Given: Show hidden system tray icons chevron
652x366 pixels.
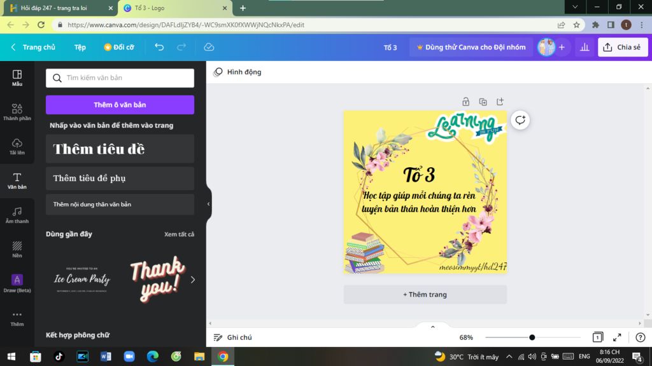Looking at the screenshot, I should tap(509, 356).
